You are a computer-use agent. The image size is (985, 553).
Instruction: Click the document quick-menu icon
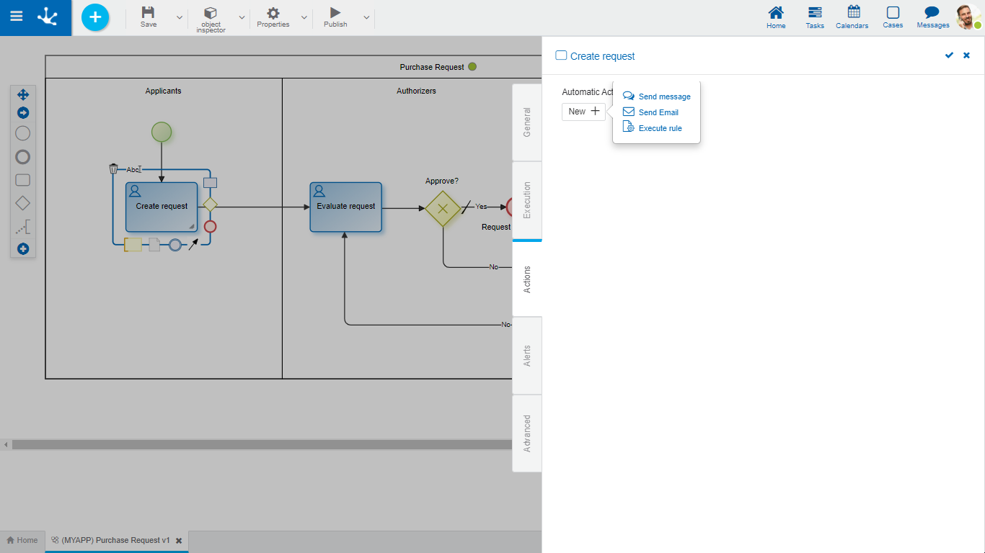[x=154, y=245]
